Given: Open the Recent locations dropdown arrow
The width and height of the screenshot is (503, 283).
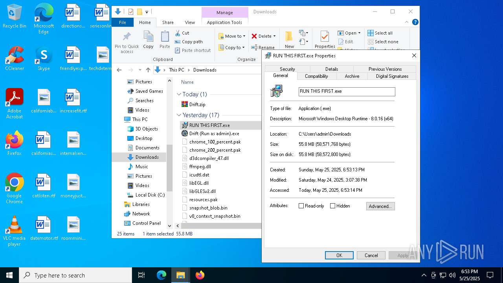Looking at the screenshot, I should pos(140,70).
